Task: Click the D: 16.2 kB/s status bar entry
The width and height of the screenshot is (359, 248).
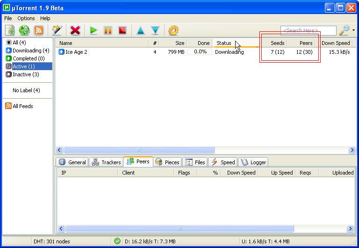Action: pyautogui.click(x=150, y=241)
